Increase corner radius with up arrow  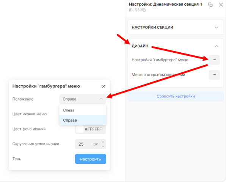click(x=103, y=142)
